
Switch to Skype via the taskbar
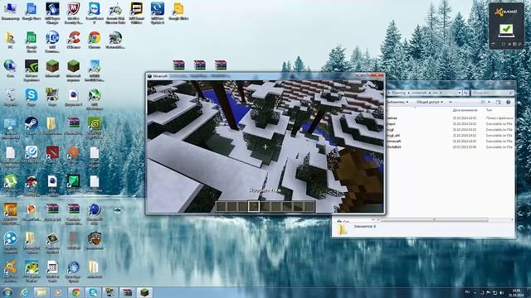93,292
